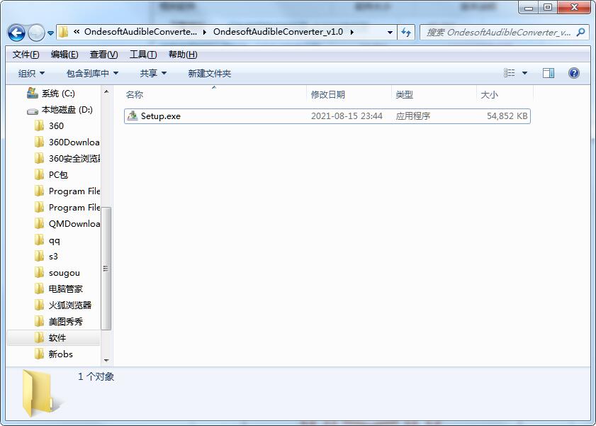Viewport: 596px width, 426px height.
Task: Toggle the preview pane button
Action: (548, 73)
